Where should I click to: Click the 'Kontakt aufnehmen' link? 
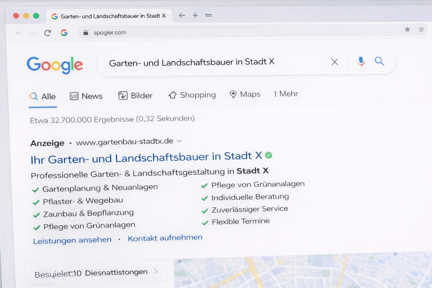pos(165,238)
